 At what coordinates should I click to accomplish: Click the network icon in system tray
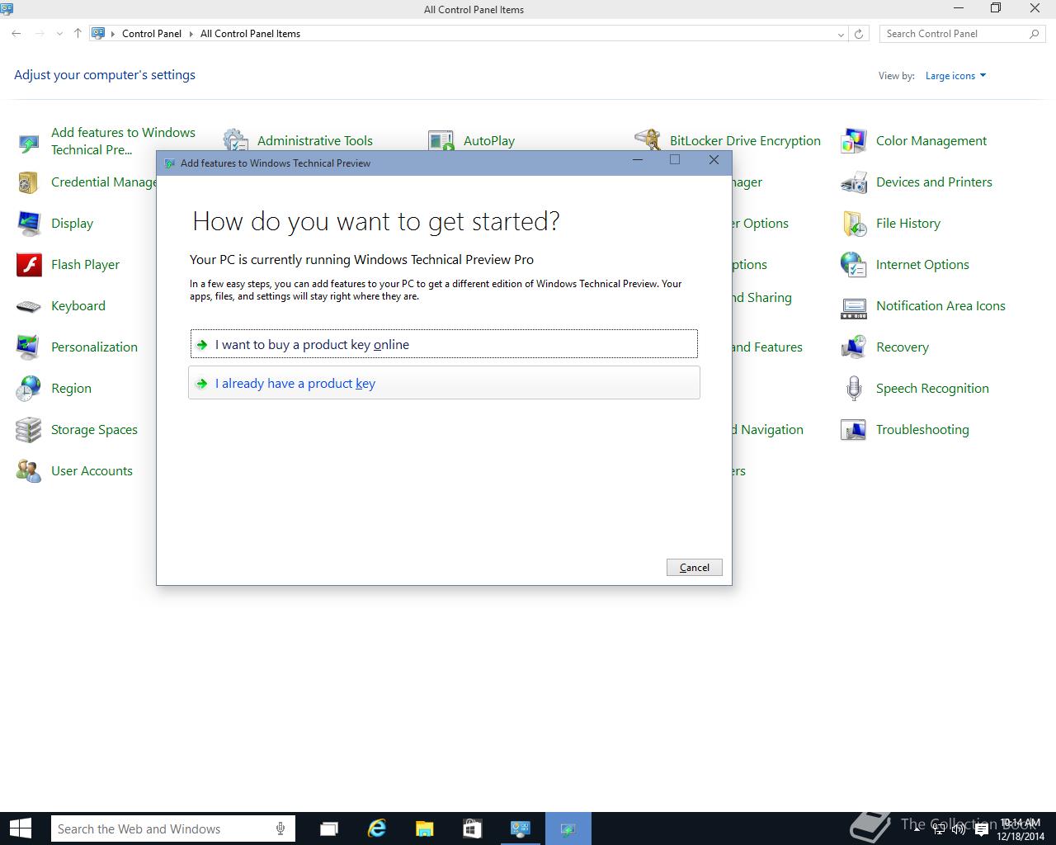[x=939, y=829]
